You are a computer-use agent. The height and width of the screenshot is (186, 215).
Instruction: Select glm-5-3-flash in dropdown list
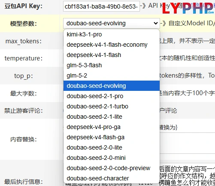coord(112,65)
